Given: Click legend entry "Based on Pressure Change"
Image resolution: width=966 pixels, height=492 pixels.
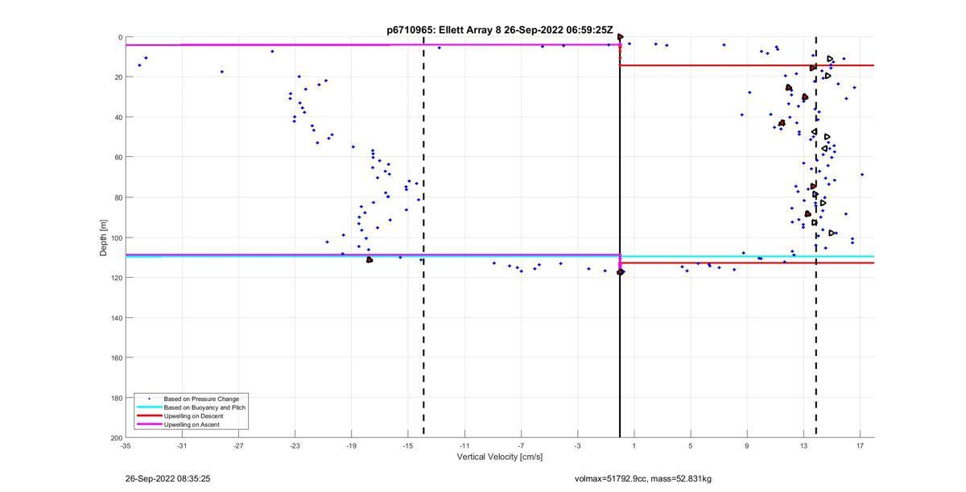Looking at the screenshot, I should pos(201,399).
